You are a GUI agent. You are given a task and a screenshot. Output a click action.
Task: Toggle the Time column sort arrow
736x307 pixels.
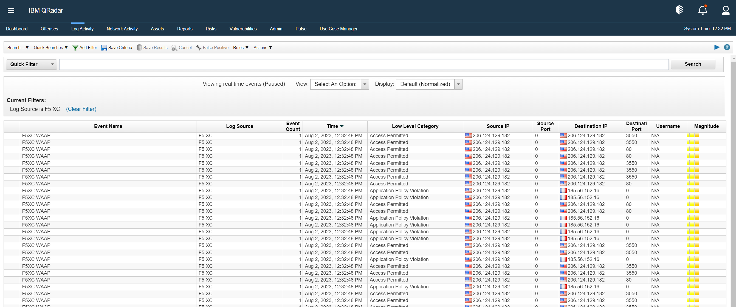point(342,126)
